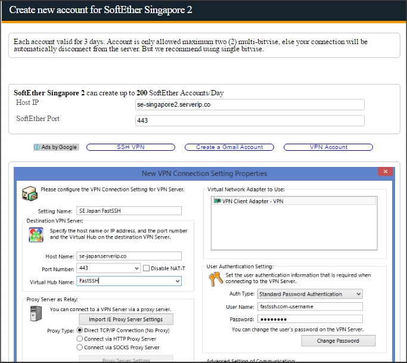
Task: Click the VPN Client Adapter network card icon
Action: tap(218, 201)
